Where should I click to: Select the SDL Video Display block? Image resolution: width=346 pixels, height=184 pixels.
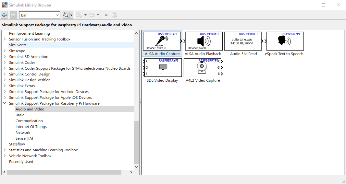pyautogui.click(x=163, y=68)
